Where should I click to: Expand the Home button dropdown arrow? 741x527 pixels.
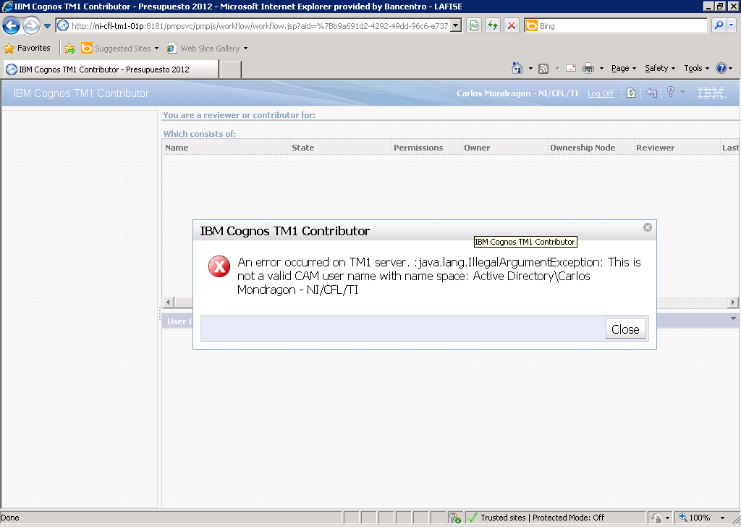click(x=530, y=69)
